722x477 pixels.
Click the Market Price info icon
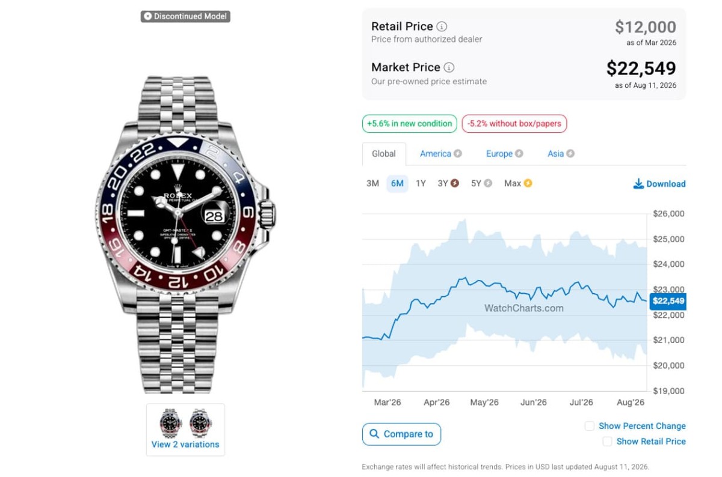tap(449, 67)
